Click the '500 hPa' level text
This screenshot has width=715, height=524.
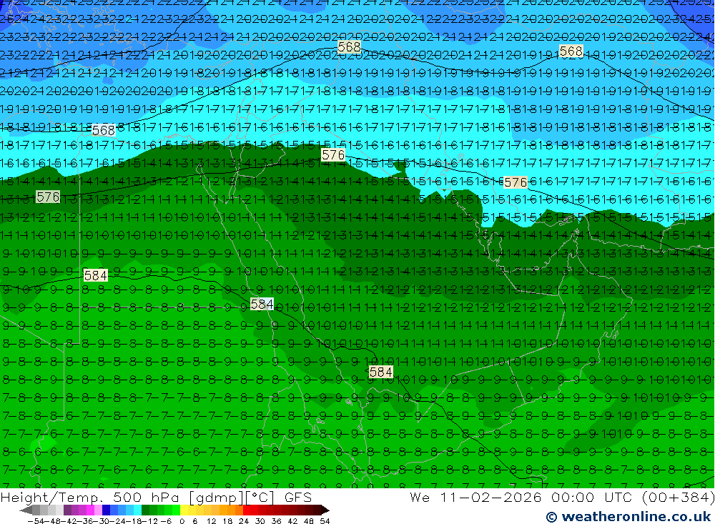tap(146, 498)
